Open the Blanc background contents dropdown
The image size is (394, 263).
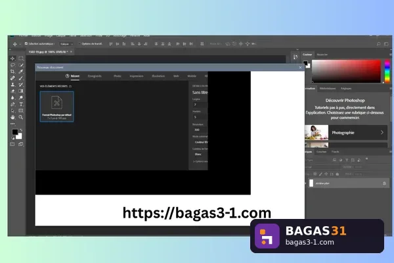pyautogui.click(x=200, y=155)
